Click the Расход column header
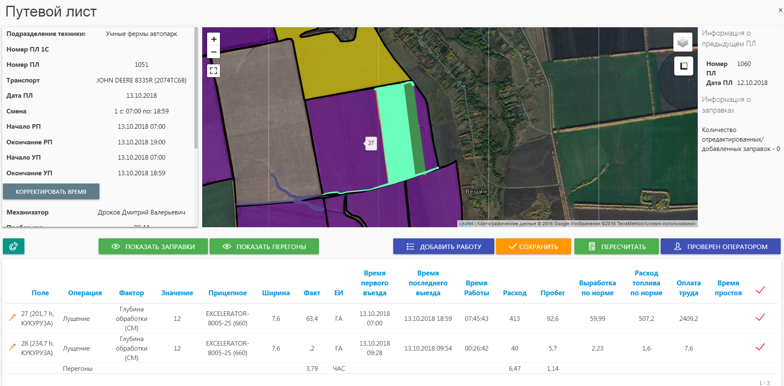 pyautogui.click(x=515, y=293)
